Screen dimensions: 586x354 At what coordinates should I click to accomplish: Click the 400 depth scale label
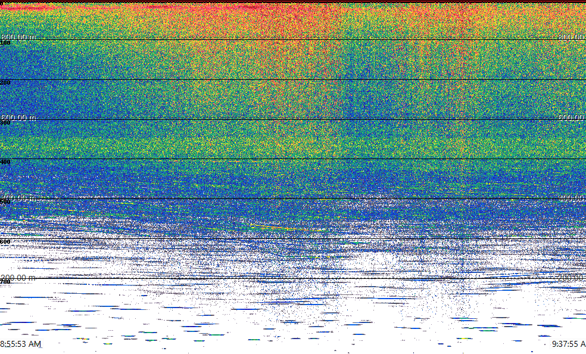(x=5, y=162)
